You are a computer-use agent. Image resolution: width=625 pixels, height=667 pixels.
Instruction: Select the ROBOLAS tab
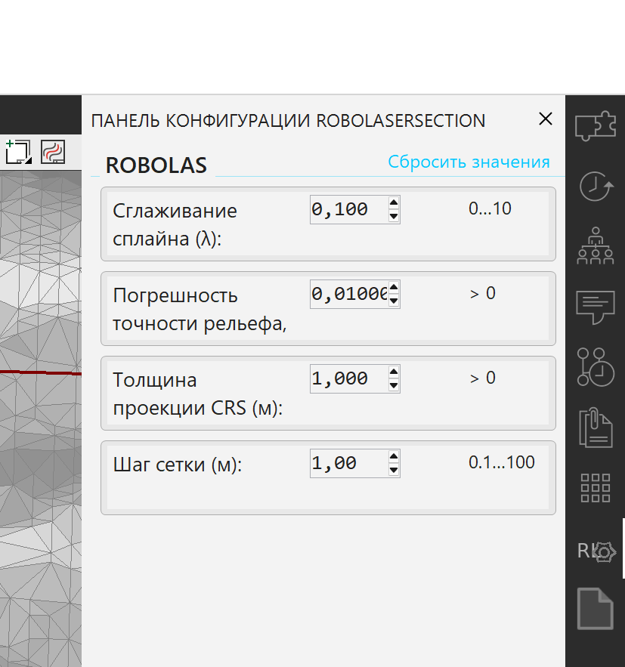point(156,165)
